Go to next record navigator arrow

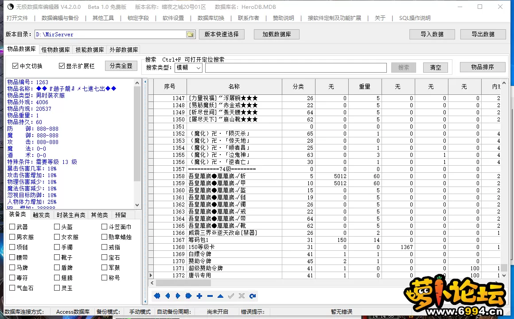pyautogui.click(x=178, y=296)
